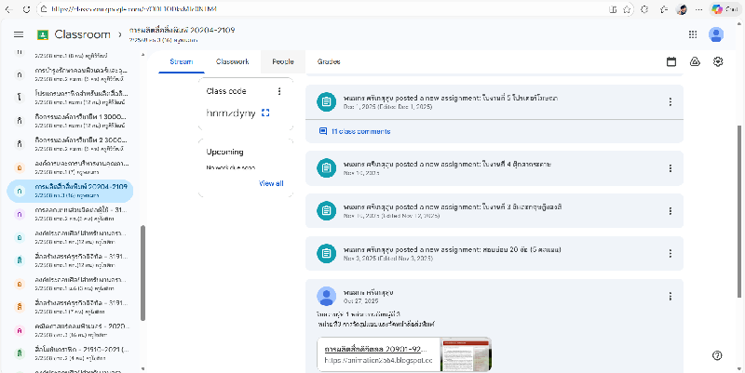Click the sidebar vertical scrollbar
745x373 pixels.
point(142,279)
